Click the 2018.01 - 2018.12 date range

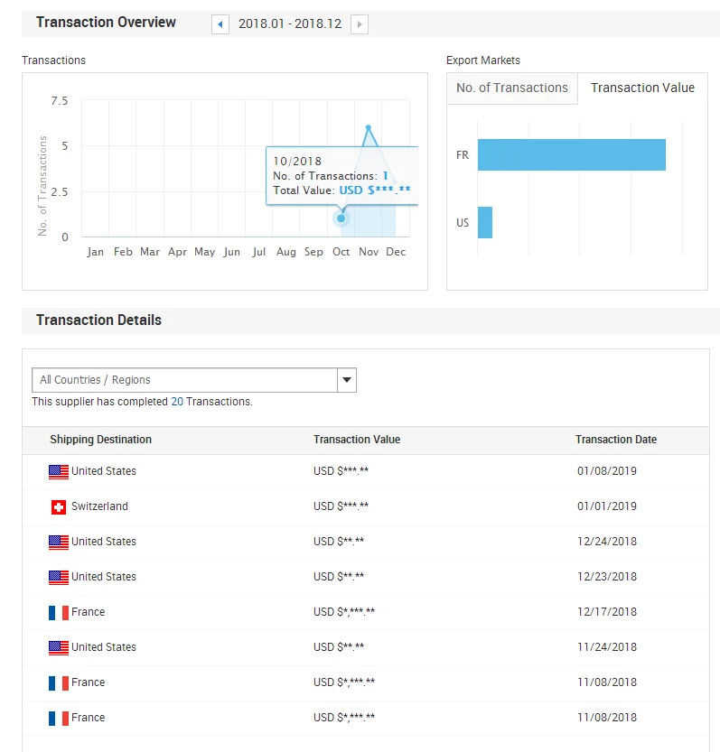(x=290, y=24)
